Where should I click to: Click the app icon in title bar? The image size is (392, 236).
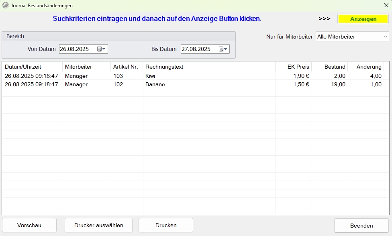[5, 6]
